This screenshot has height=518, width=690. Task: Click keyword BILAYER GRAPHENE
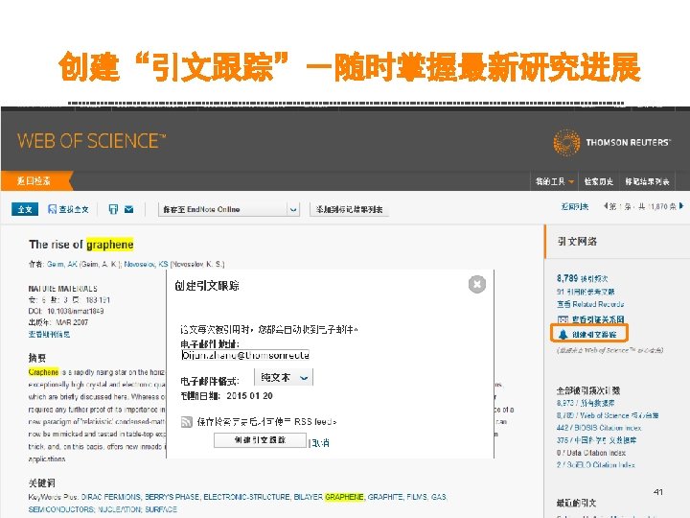pyautogui.click(x=329, y=497)
